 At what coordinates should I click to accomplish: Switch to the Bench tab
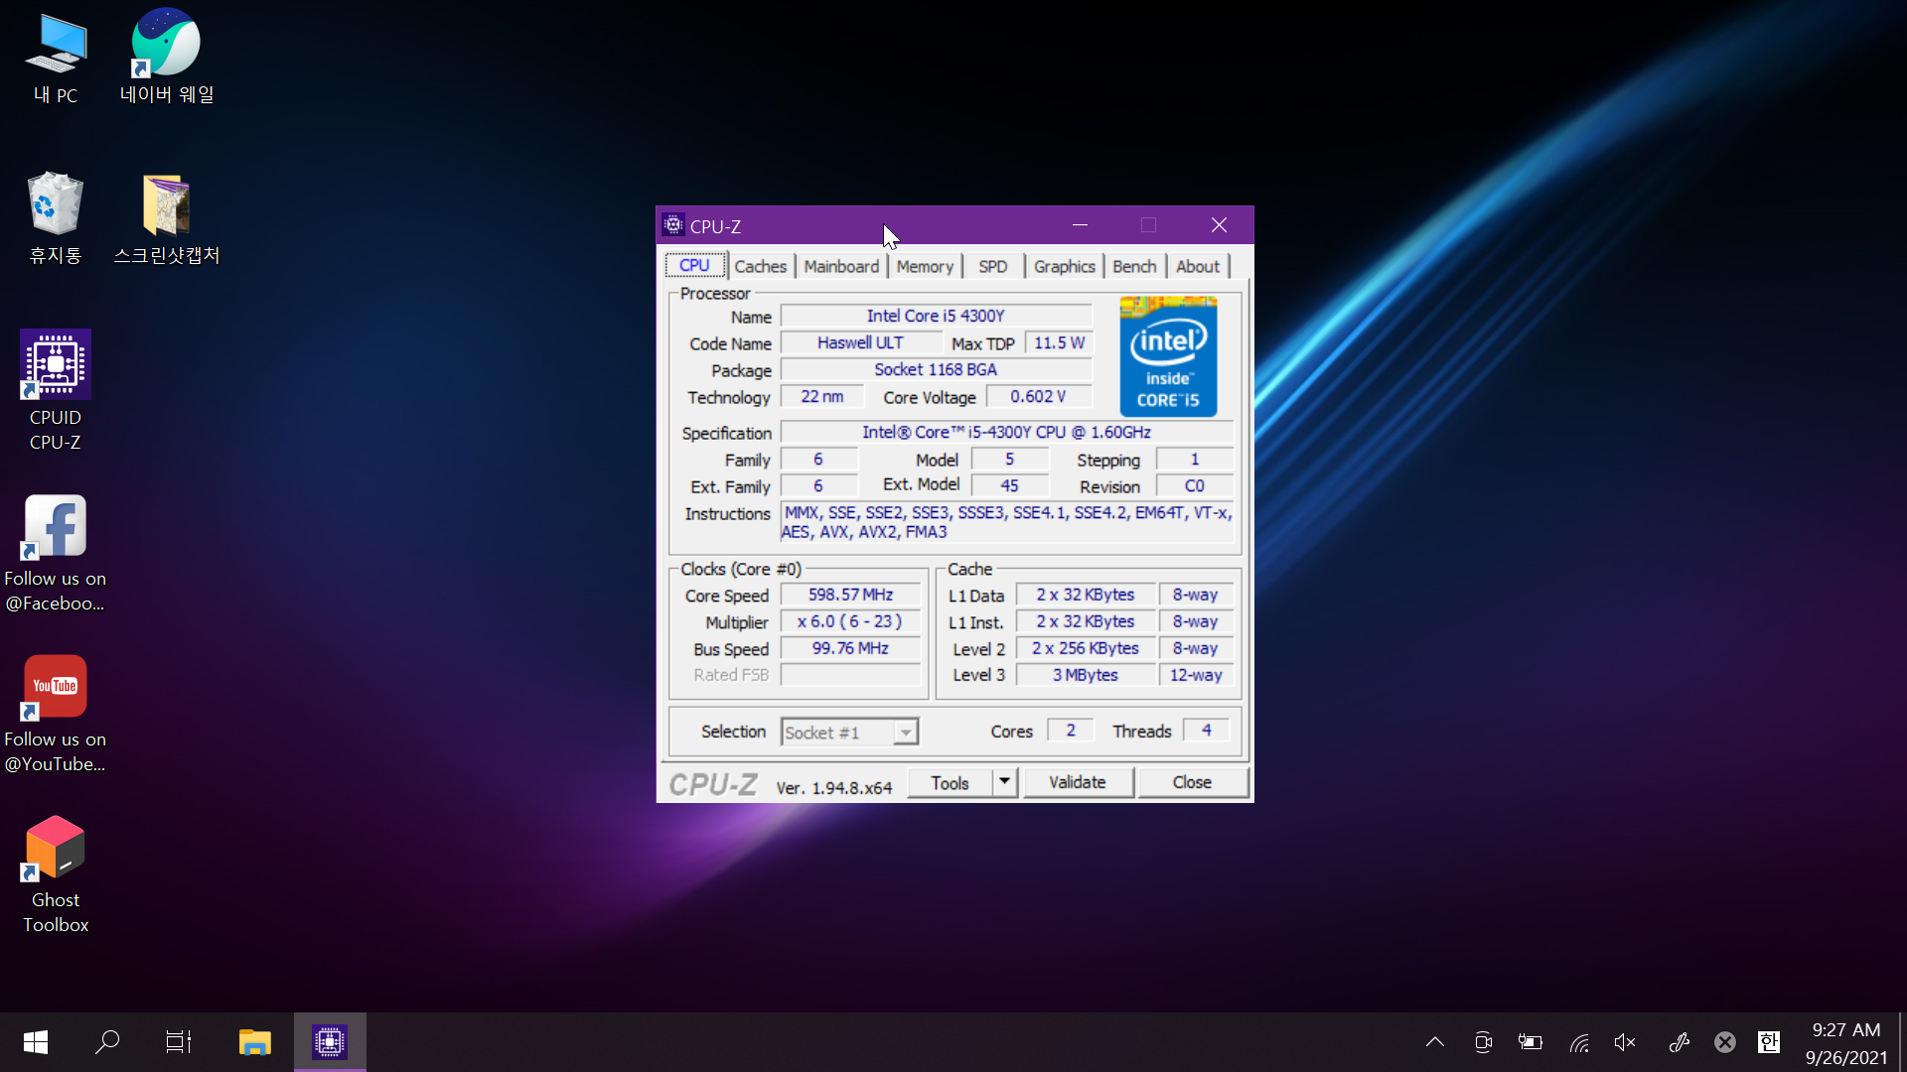[x=1134, y=266]
